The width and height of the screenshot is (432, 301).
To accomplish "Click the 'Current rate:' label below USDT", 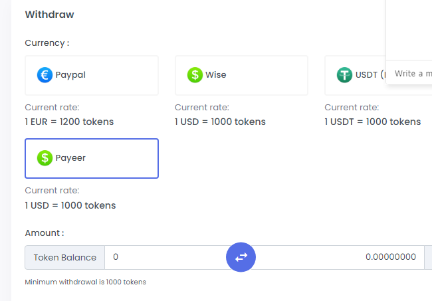I will point(352,108).
